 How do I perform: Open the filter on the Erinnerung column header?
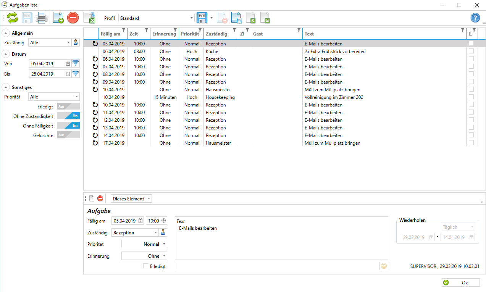point(175,30)
